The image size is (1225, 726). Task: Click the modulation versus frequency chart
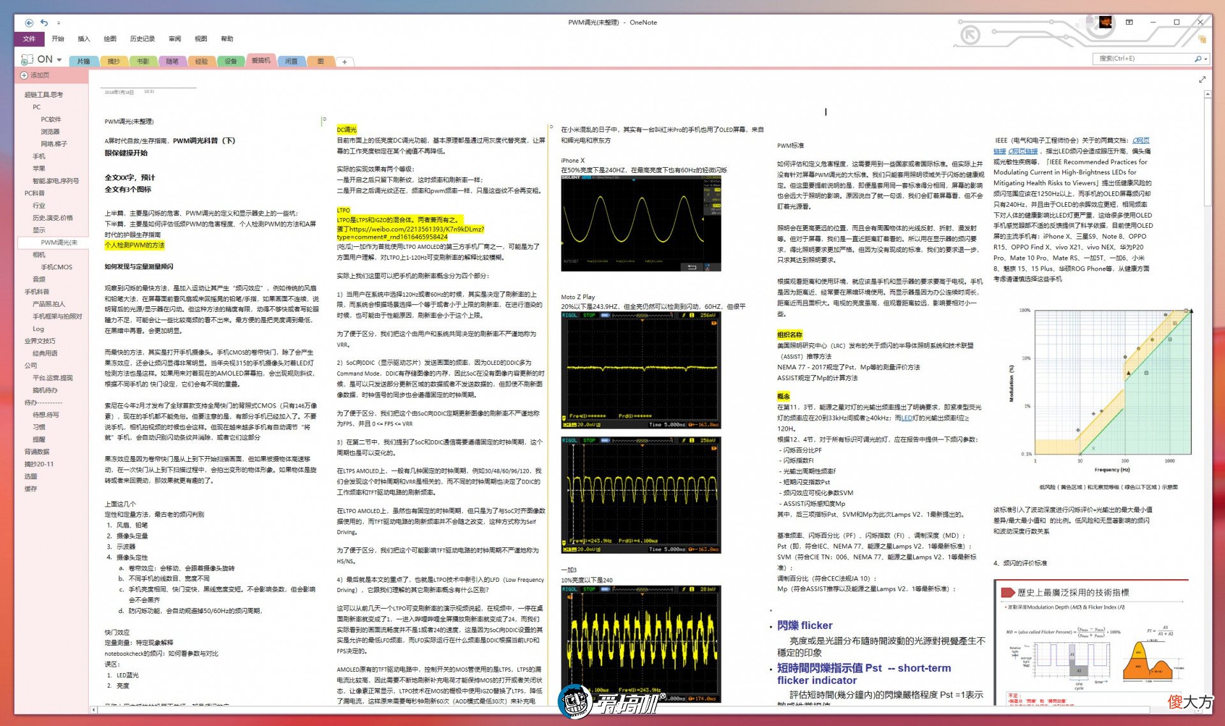tap(1101, 389)
